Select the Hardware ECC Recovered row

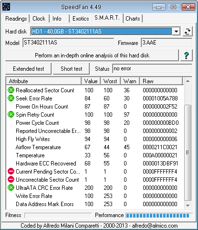95,164
